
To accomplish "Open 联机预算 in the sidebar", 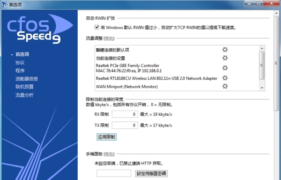I will tap(24, 87).
